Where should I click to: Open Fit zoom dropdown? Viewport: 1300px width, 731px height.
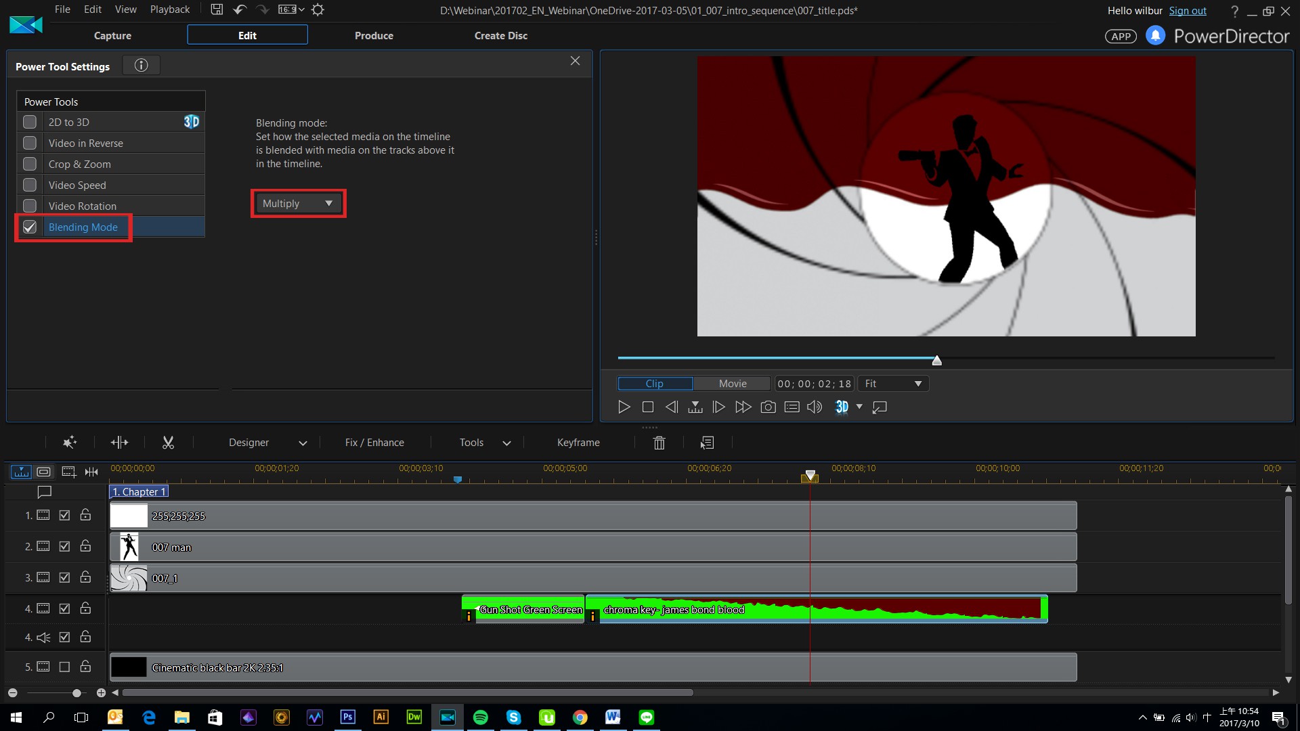pos(892,384)
